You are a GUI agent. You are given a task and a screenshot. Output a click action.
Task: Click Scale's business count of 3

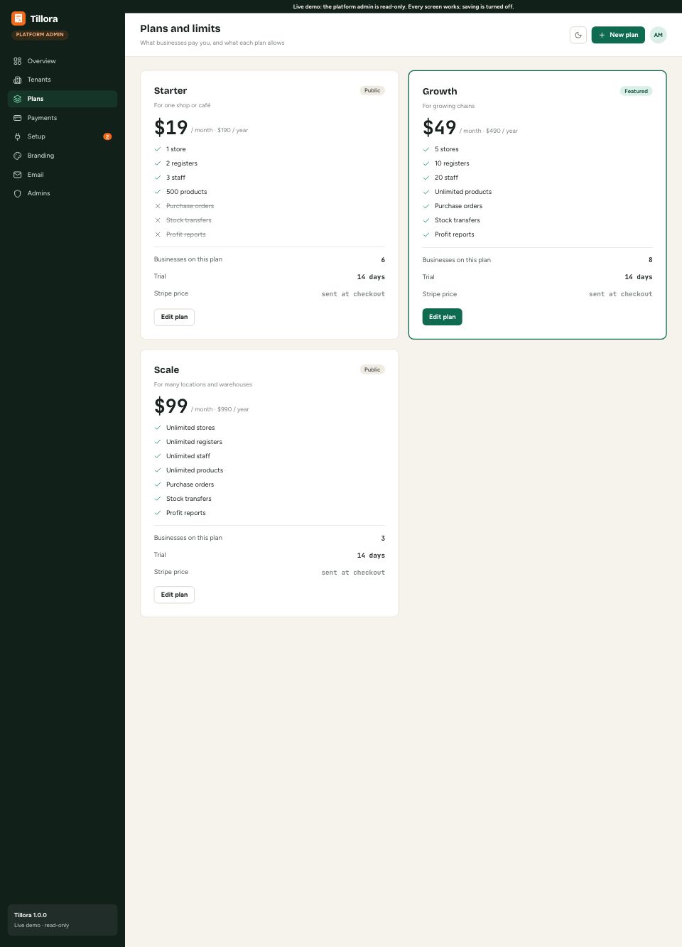pyautogui.click(x=383, y=539)
